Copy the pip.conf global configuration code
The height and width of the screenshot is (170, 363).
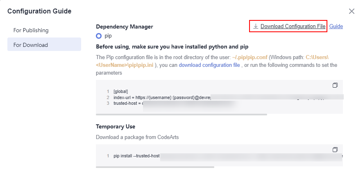click(x=335, y=85)
